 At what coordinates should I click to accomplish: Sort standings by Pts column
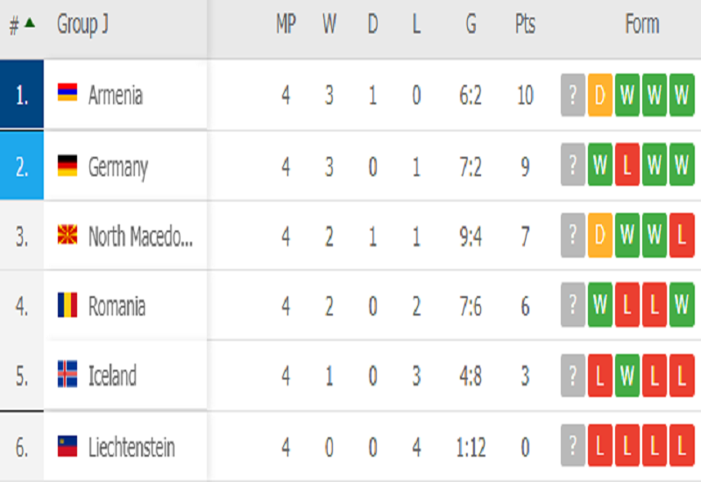[x=525, y=25]
